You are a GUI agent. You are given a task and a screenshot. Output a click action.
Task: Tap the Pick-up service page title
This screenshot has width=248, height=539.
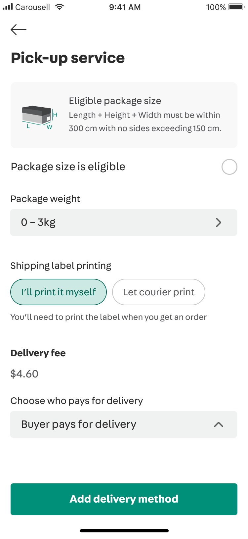point(68,58)
